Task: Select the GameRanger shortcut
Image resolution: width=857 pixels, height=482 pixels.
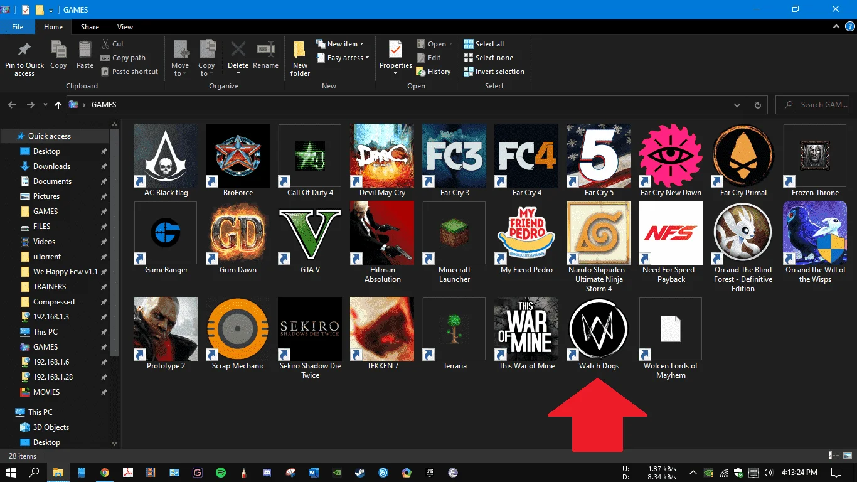Action: (x=166, y=238)
